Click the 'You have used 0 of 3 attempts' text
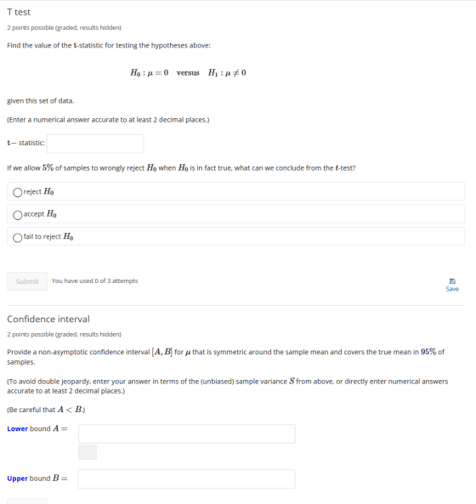The height and width of the screenshot is (504, 476). (95, 281)
